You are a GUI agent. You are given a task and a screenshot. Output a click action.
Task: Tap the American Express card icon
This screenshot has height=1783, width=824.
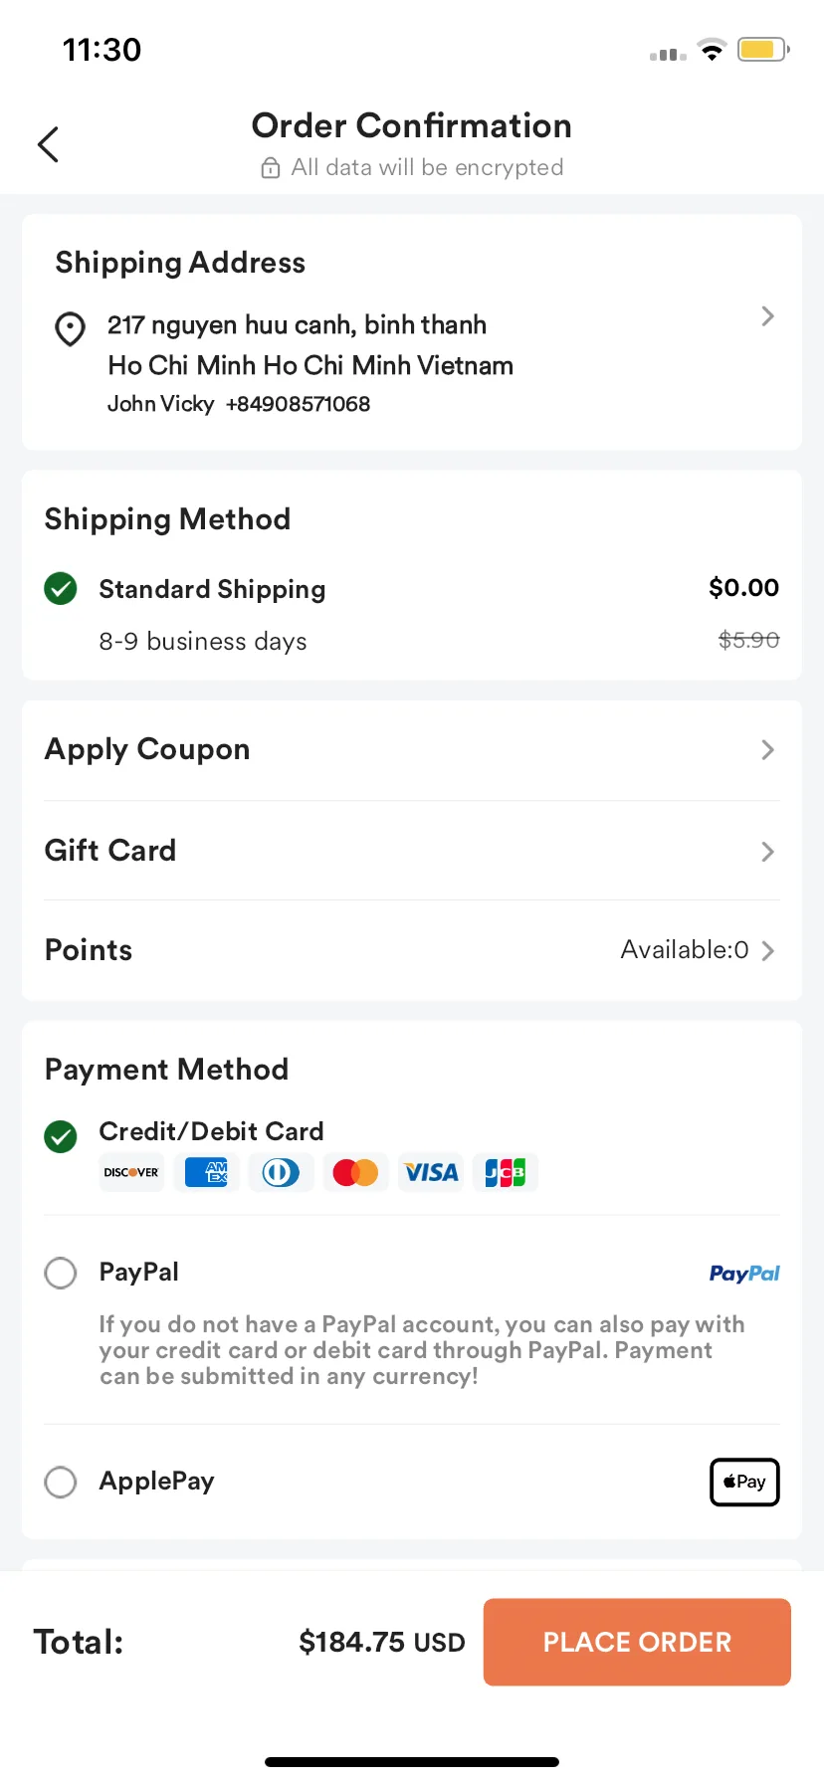pyautogui.click(x=207, y=1172)
